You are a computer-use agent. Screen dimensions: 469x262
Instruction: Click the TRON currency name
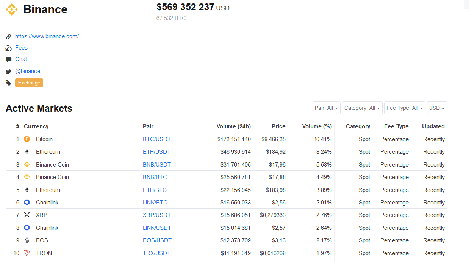pyautogui.click(x=44, y=253)
